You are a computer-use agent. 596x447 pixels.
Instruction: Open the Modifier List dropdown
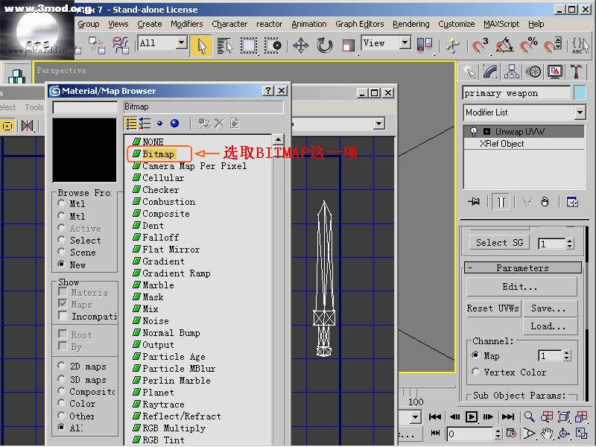tap(580, 112)
